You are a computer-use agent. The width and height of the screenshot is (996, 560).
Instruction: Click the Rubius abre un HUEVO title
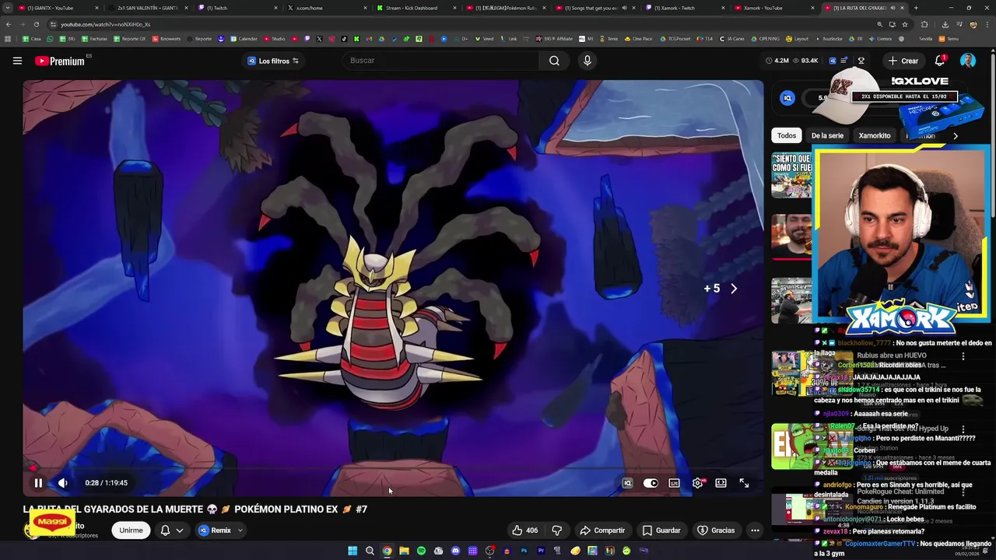[x=892, y=355]
